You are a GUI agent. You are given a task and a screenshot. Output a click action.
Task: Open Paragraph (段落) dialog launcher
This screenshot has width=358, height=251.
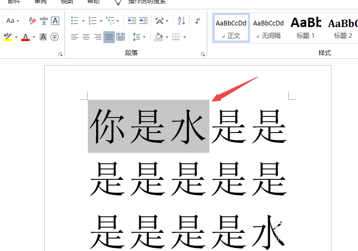click(203, 54)
